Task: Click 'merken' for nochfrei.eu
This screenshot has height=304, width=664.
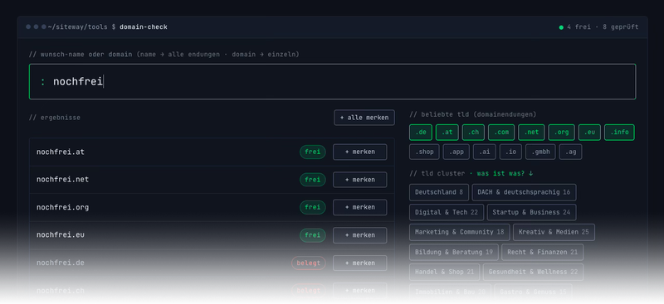Action: [x=359, y=235]
